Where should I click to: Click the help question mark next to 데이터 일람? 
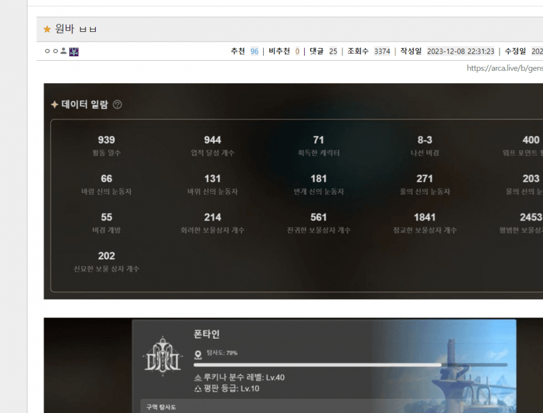pyautogui.click(x=117, y=105)
